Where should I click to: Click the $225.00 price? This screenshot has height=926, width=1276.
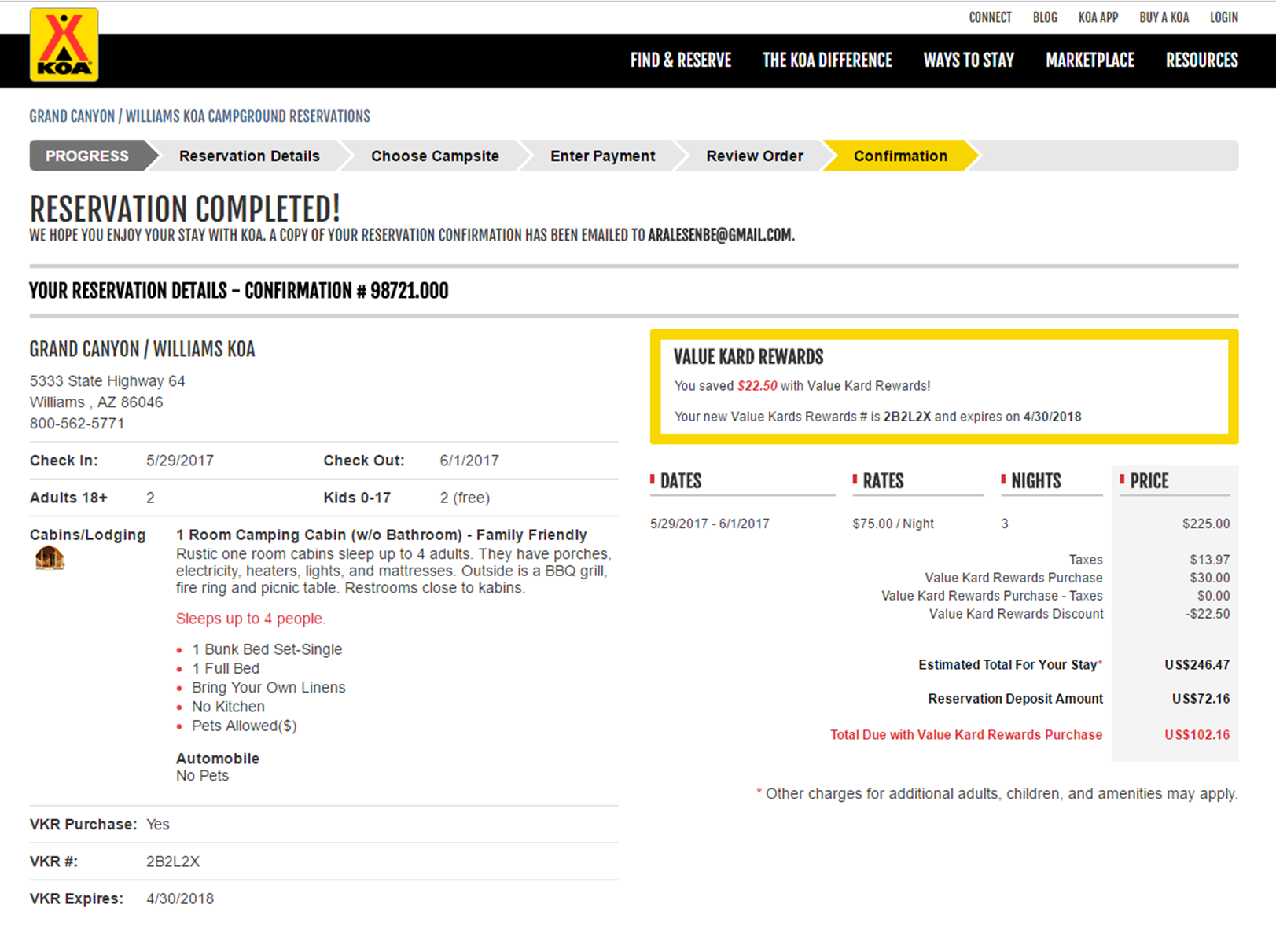1206,524
